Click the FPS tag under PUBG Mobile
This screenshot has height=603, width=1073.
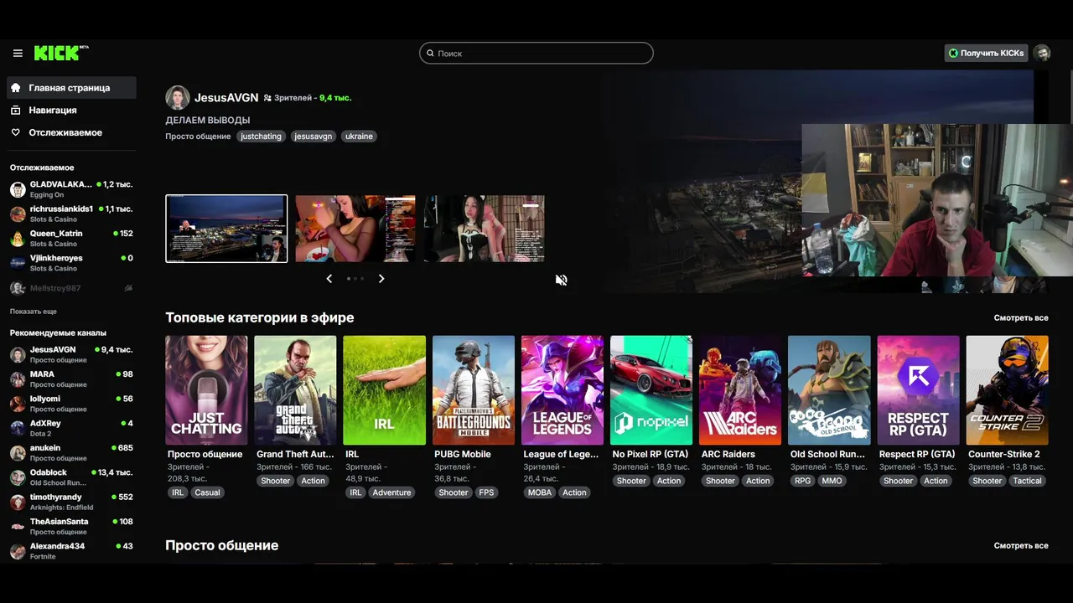click(486, 492)
